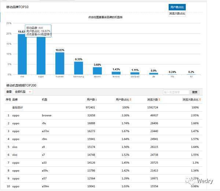
Task: Click total user count 972401
Action: click(x=91, y=108)
